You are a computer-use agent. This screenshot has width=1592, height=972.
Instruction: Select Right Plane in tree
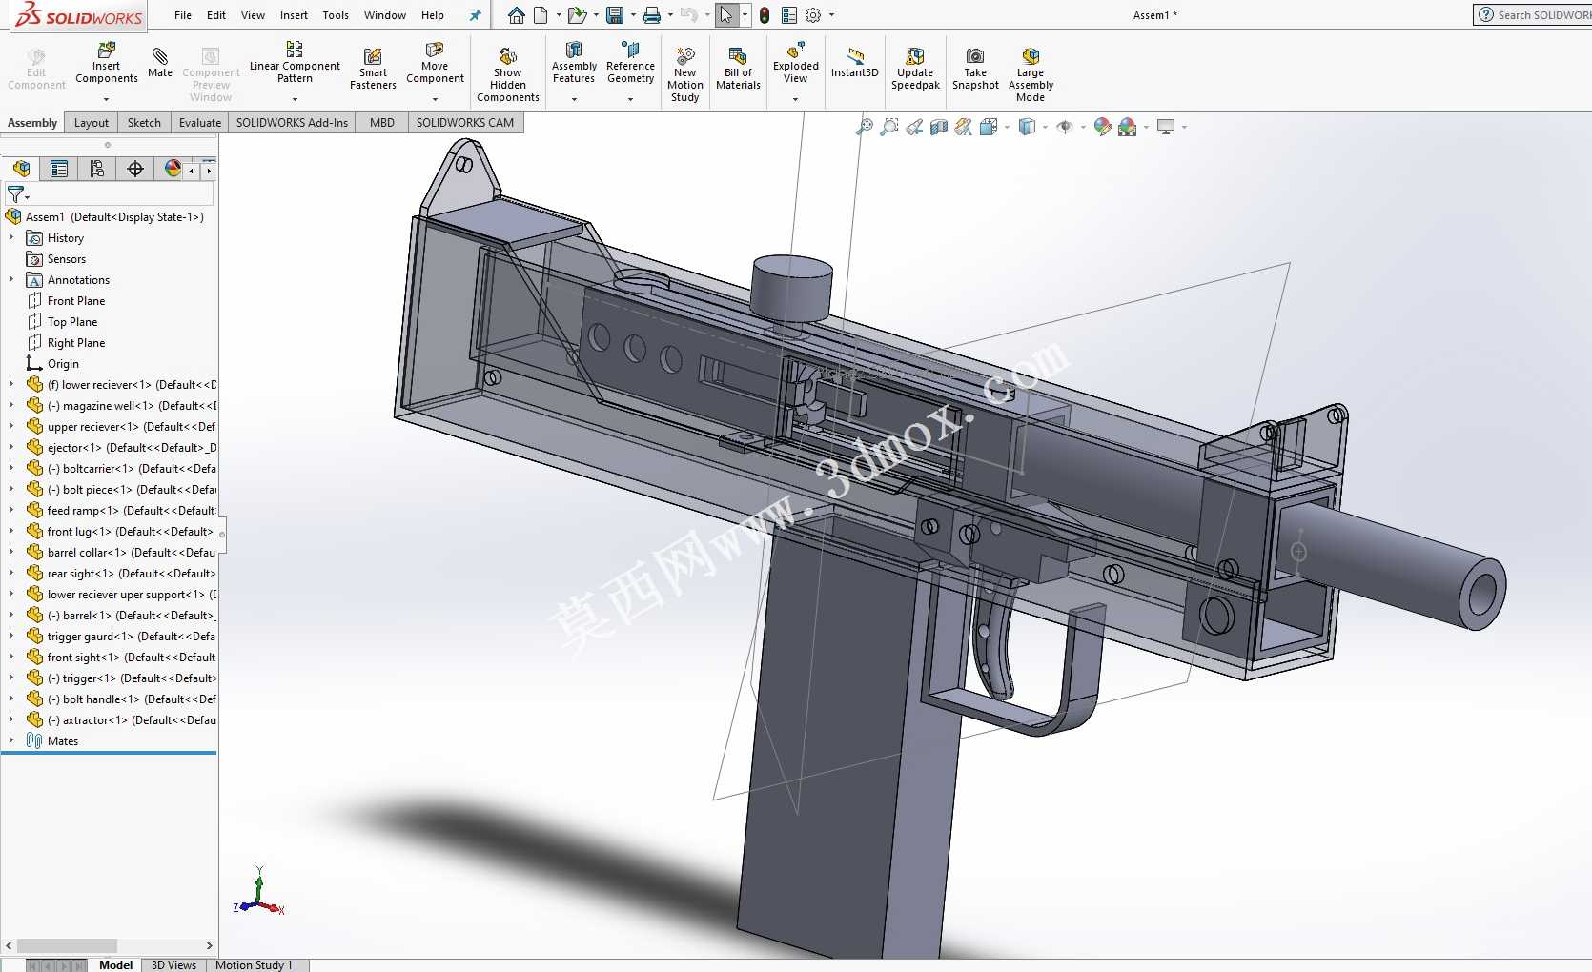(76, 343)
